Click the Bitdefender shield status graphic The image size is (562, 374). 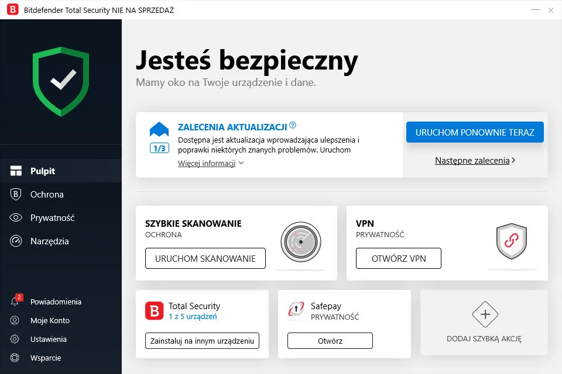click(x=61, y=80)
